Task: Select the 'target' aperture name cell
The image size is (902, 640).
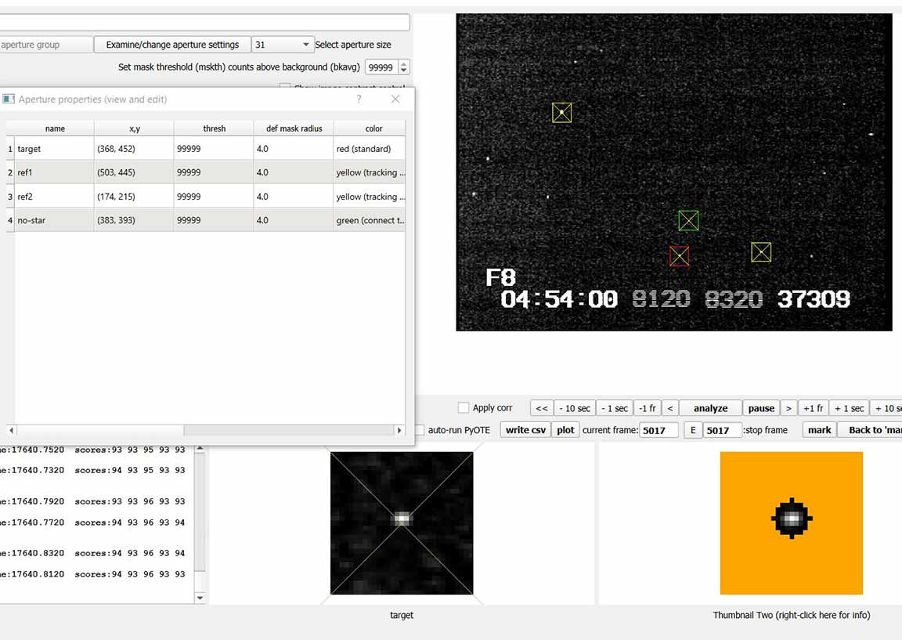Action: [x=55, y=149]
